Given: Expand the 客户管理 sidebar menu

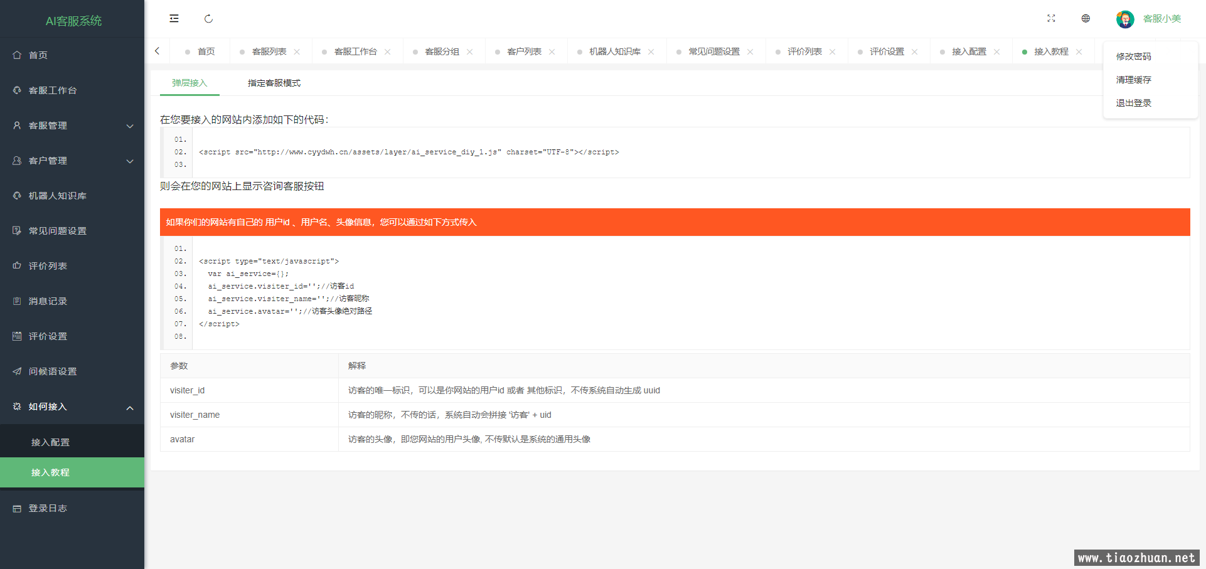Looking at the screenshot, I should click(x=72, y=161).
